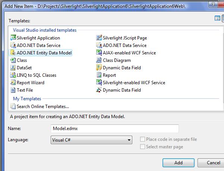Viewport: 224px width, 171px height.
Task: Choose the Silverlight JScript Page icon
Action: (x=99, y=38)
